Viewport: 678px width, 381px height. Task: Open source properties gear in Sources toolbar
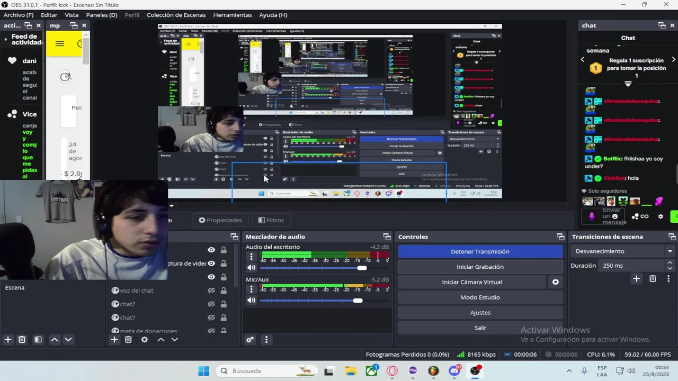(x=145, y=340)
